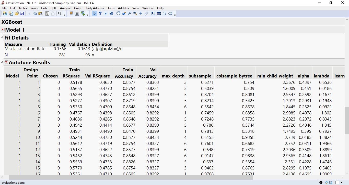Select the Grabber hand tool
Screen dimensions: 349x185
coord(118,14)
